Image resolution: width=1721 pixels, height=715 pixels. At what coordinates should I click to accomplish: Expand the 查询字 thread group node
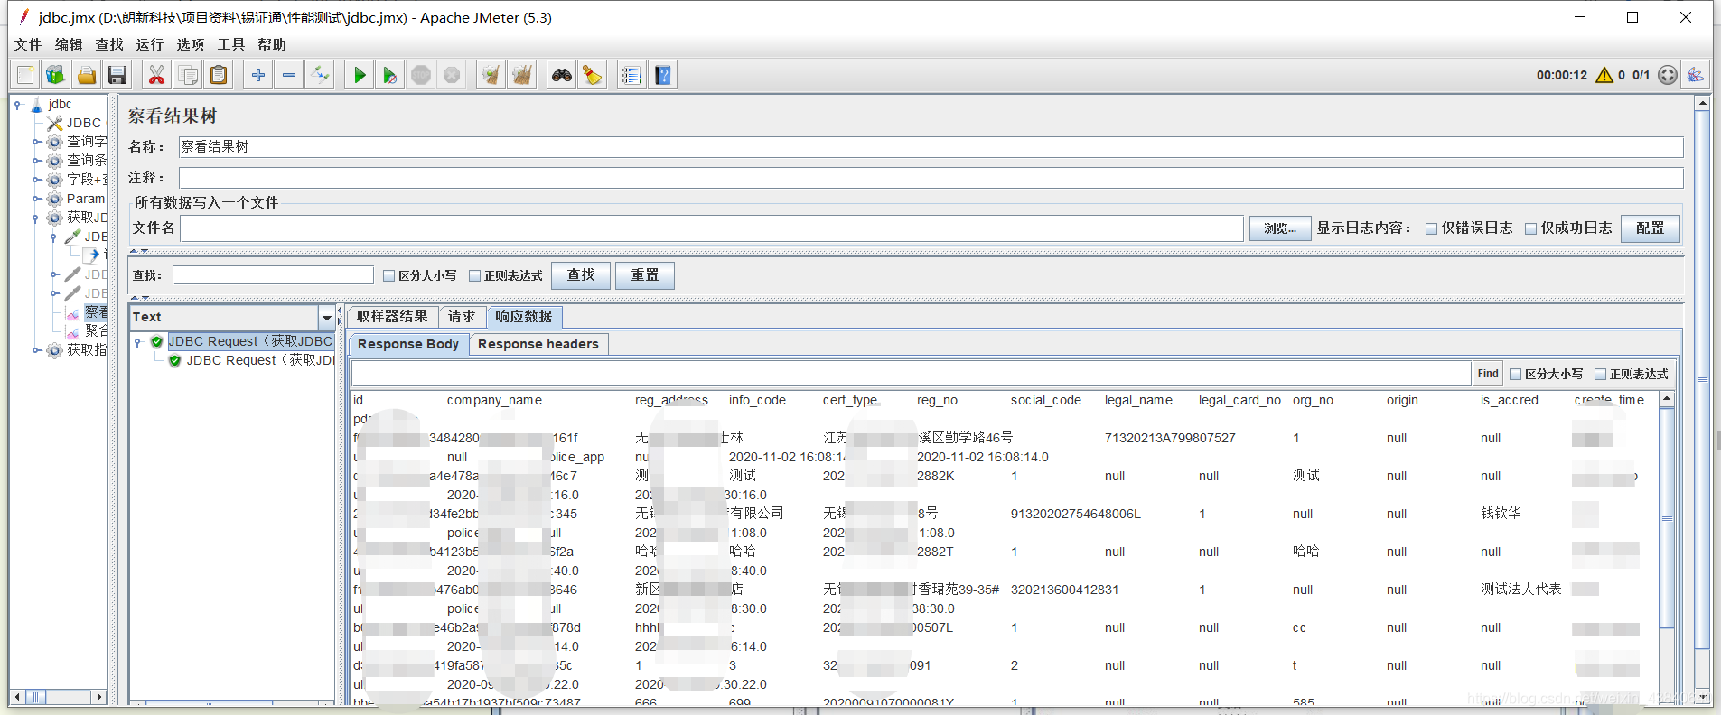tap(36, 142)
